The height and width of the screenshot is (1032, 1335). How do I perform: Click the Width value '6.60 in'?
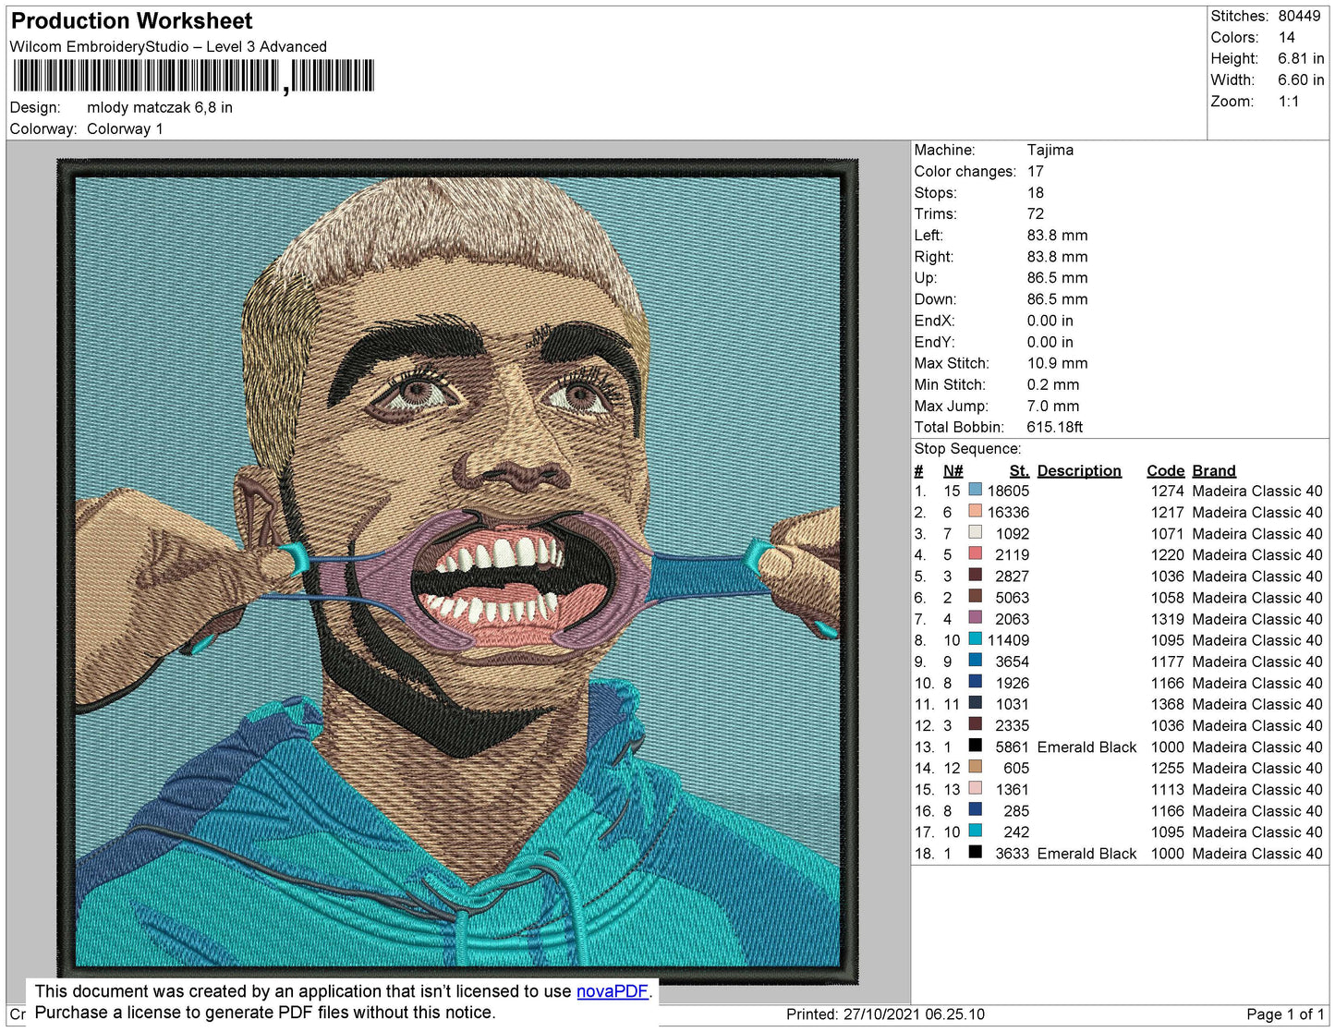pos(1301,80)
